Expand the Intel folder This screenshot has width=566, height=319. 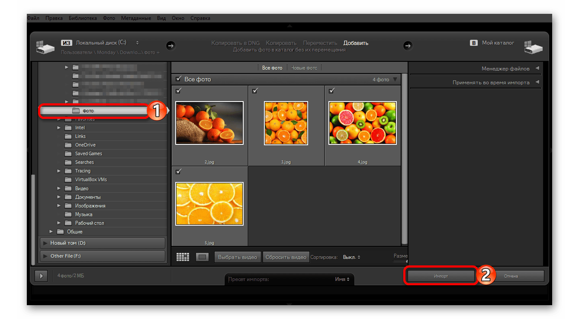coord(59,128)
